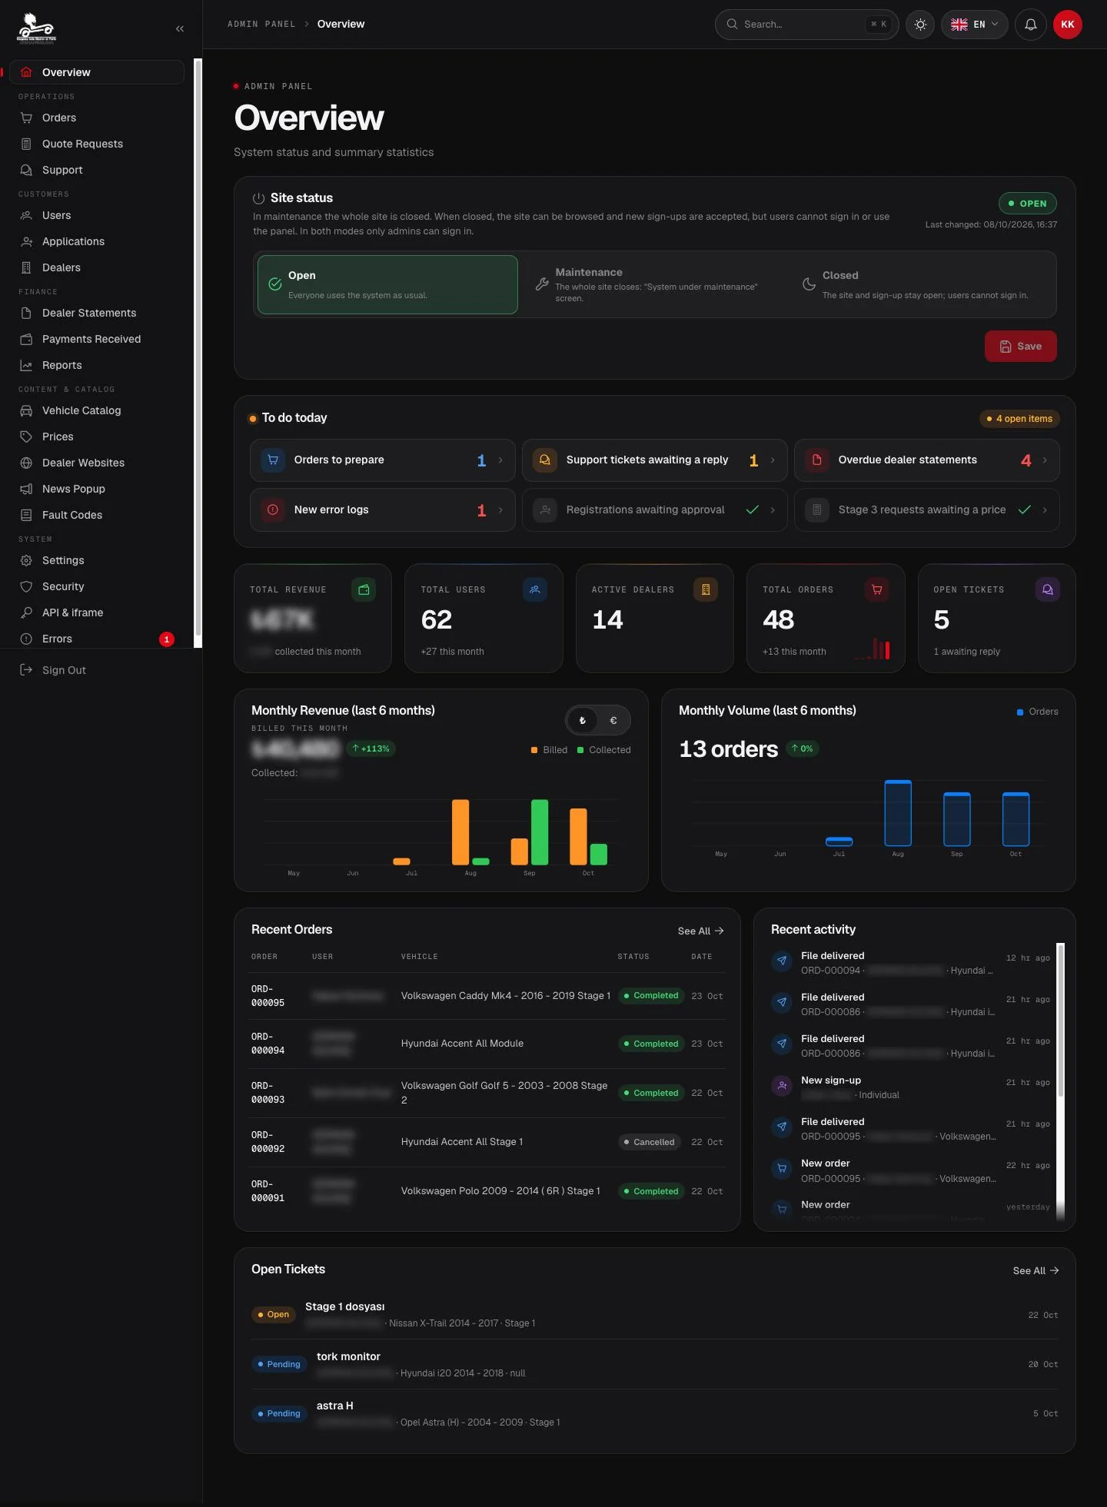Click the Recent activity scrollbar
Viewport: 1107px width, 1507px height.
click(1060, 1021)
